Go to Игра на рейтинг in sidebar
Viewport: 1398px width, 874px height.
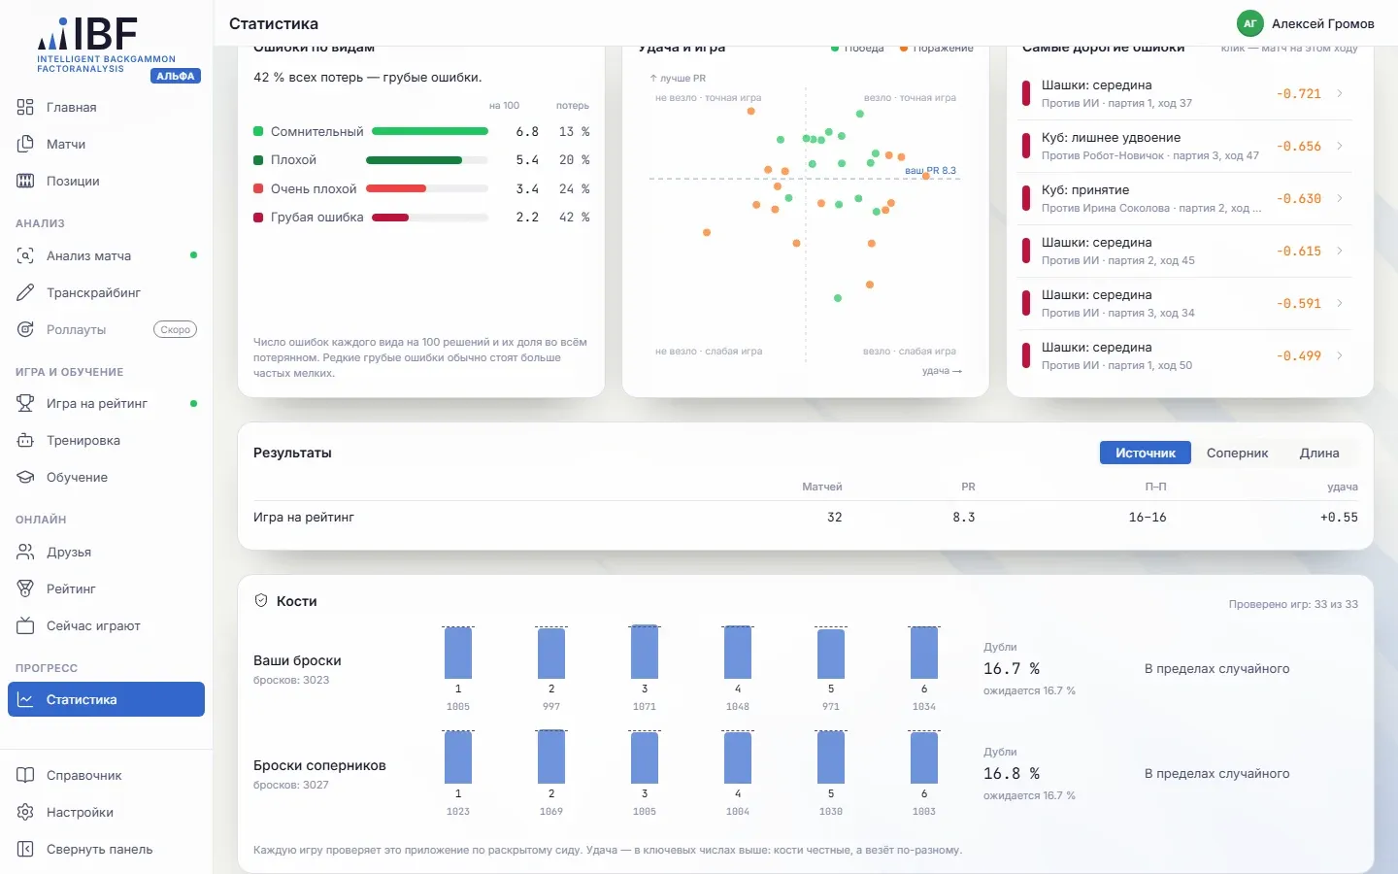coord(106,403)
